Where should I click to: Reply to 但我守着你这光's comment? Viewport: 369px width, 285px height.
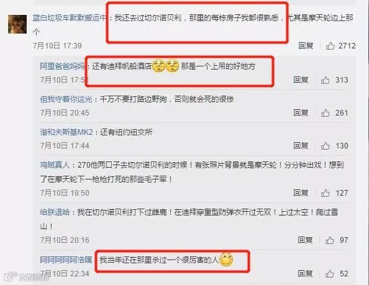click(x=301, y=113)
